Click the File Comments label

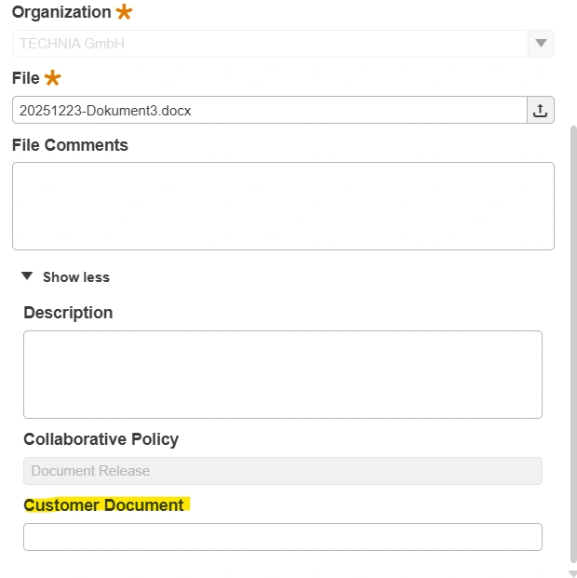pos(70,145)
